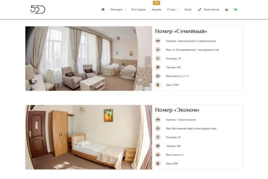Click binoculars view icon in Семейный room
Image resolution: width=268 pixels, height=179 pixels.
pos(158,50)
